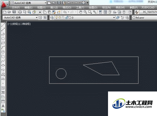Click the Layer Previous icon
157x116 pixels.
[x=122, y=18]
